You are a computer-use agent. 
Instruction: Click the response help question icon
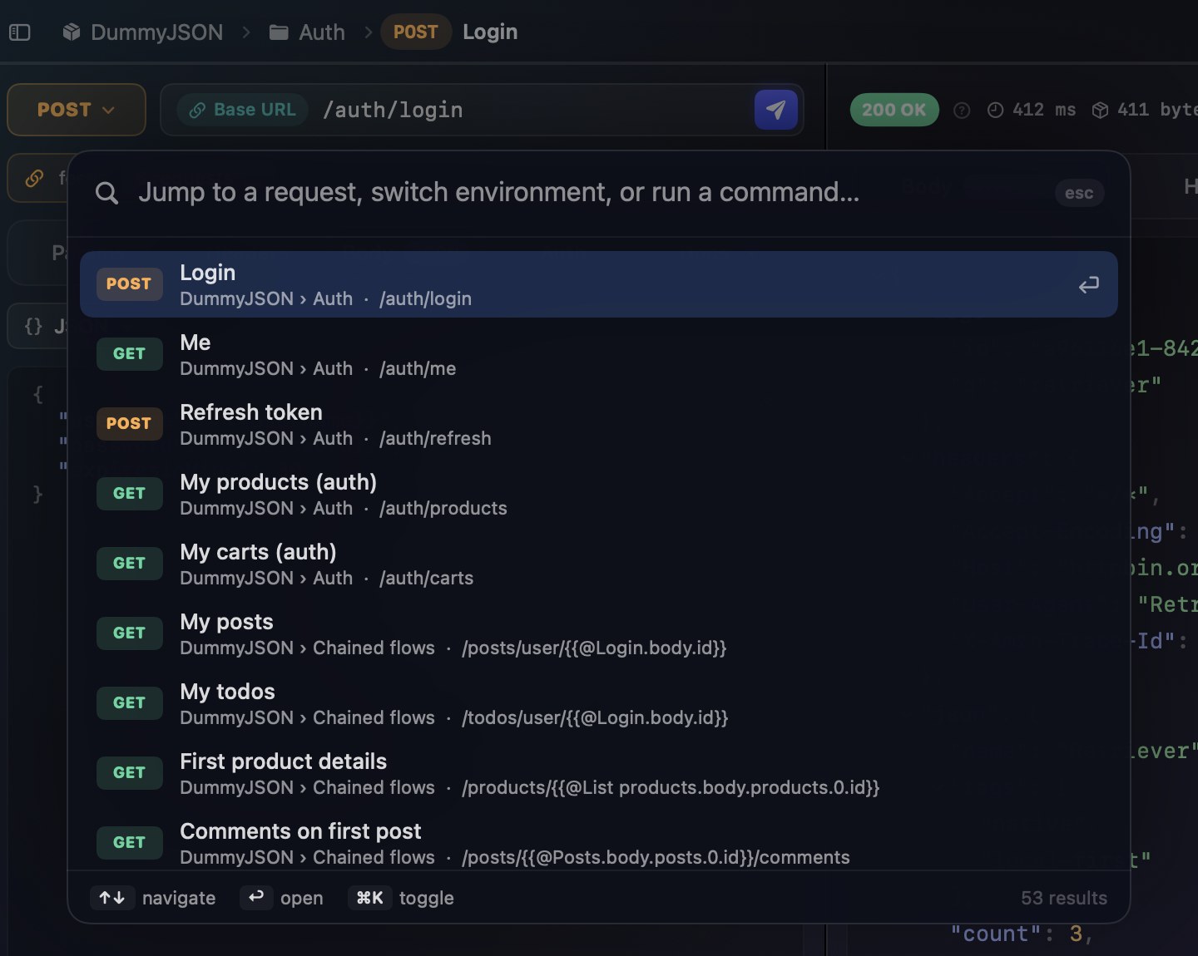(x=962, y=111)
